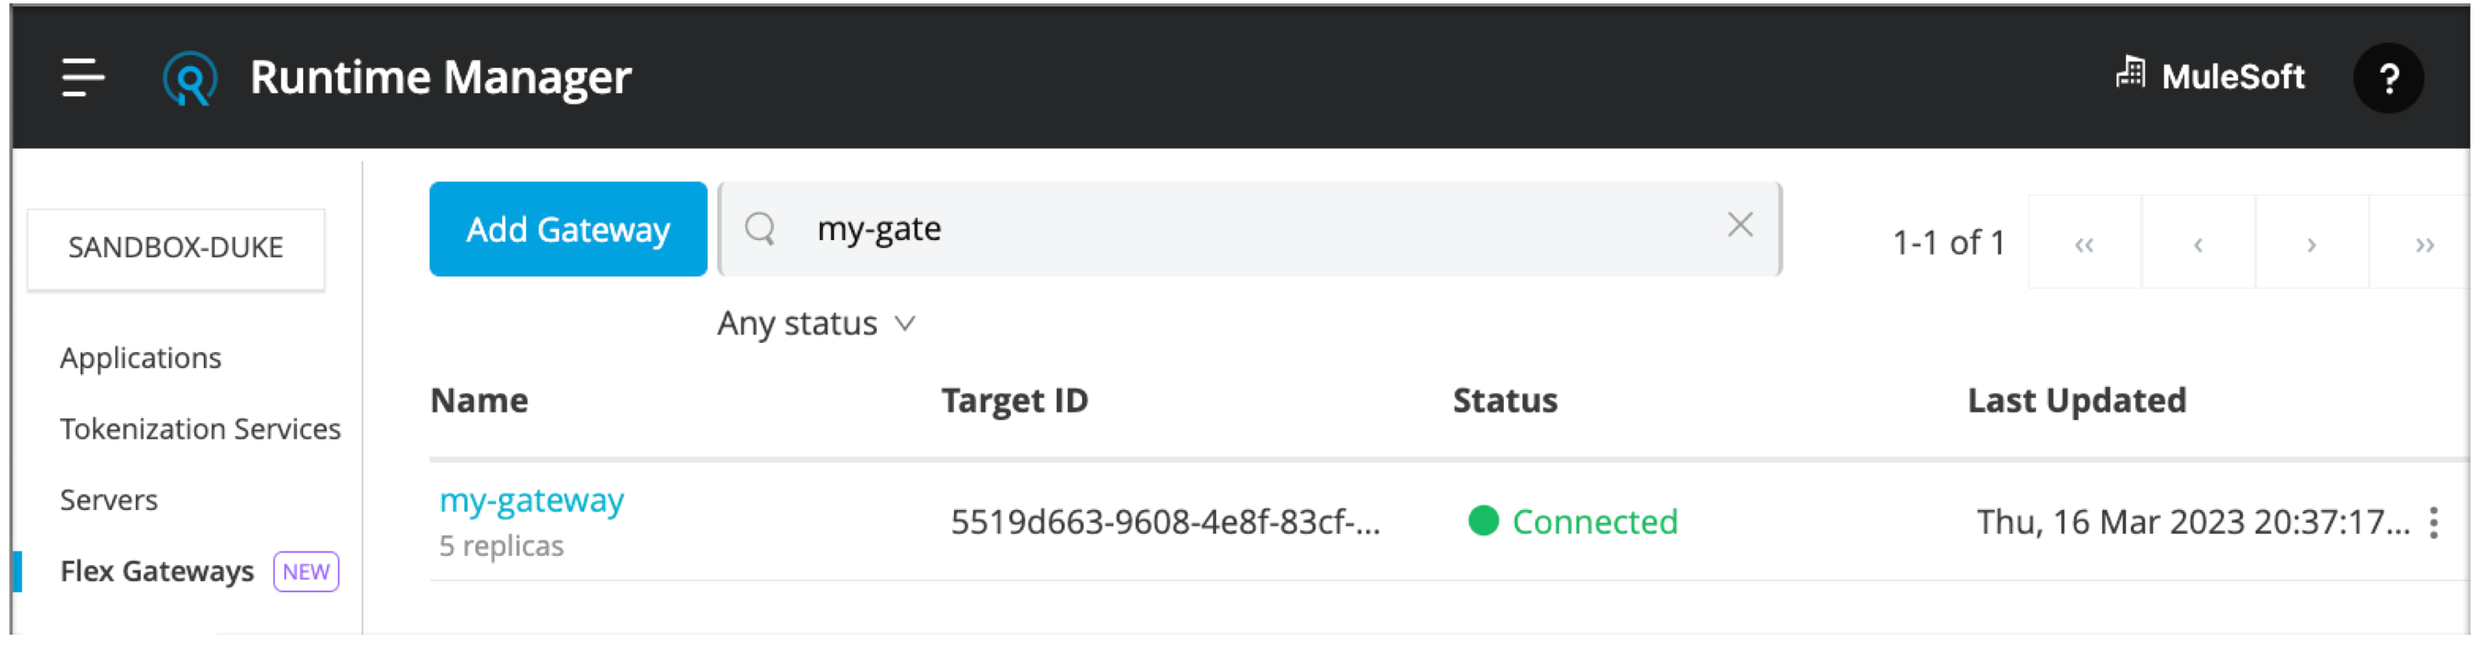Open the kebab menu for my-gateway row

point(2433,522)
